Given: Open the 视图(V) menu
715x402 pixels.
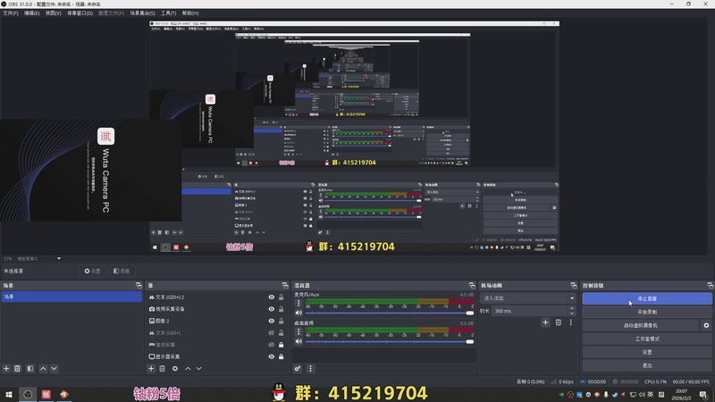Looking at the screenshot, I should point(54,13).
